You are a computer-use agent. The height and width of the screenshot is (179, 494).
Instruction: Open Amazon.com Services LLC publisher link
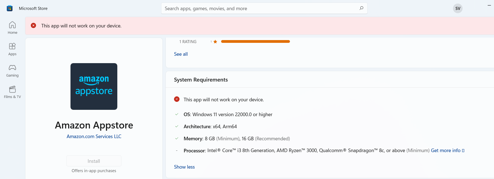(x=94, y=136)
